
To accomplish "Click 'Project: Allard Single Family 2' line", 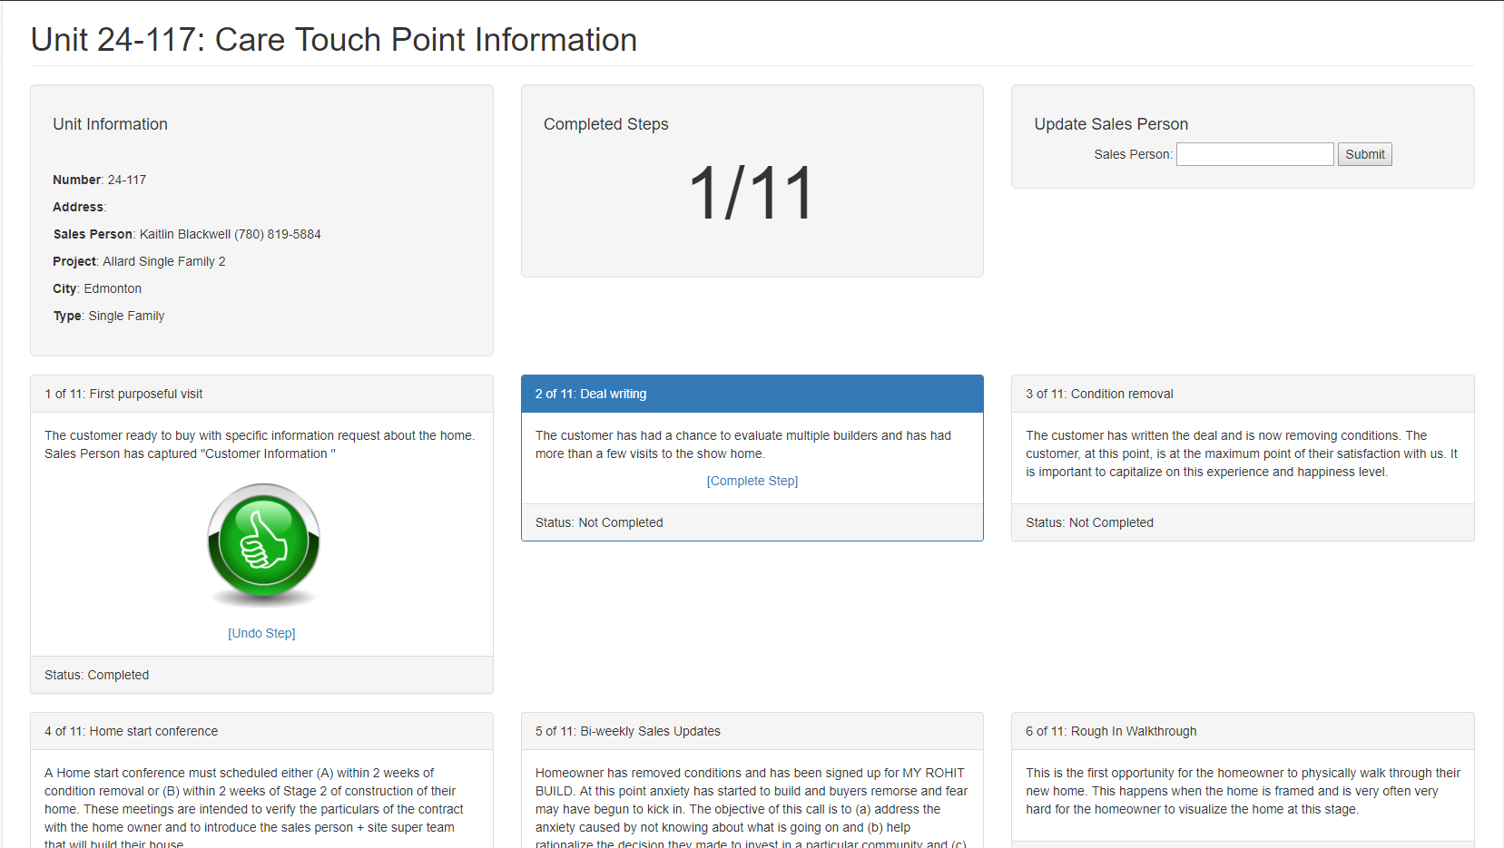I will click(x=139, y=261).
